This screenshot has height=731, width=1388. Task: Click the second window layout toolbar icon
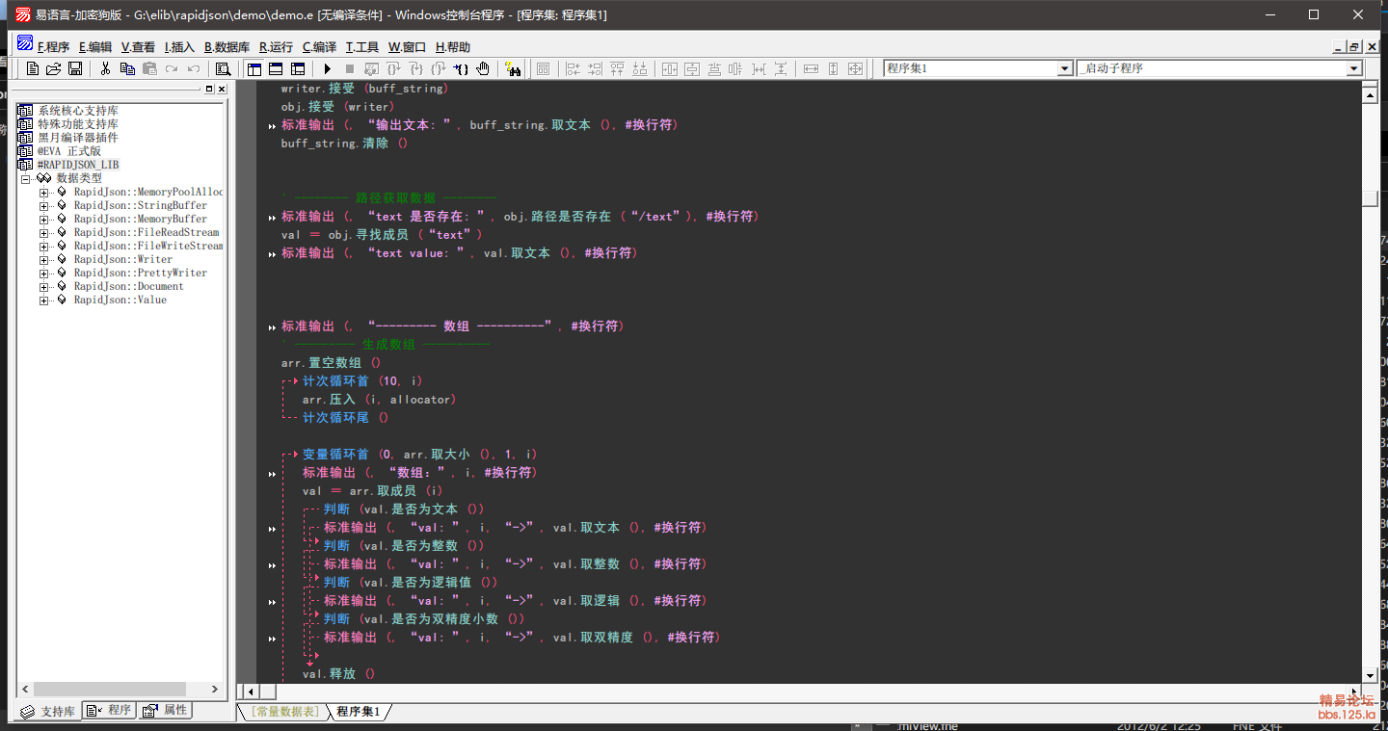[276, 68]
